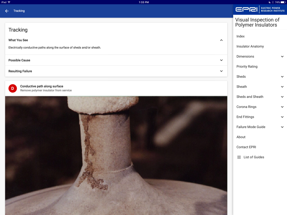Tap the back arrow in header
This screenshot has width=287, height=215.
pos(7,11)
